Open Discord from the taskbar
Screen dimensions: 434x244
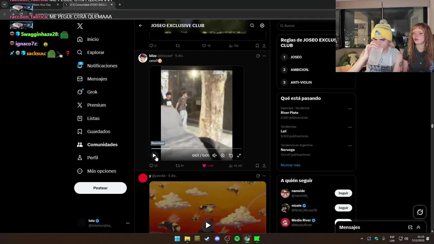click(217, 239)
